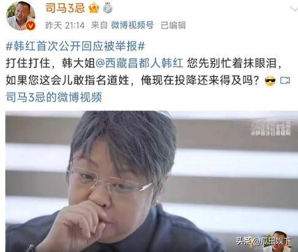Click the orange verified V badge

[x=31, y=26]
